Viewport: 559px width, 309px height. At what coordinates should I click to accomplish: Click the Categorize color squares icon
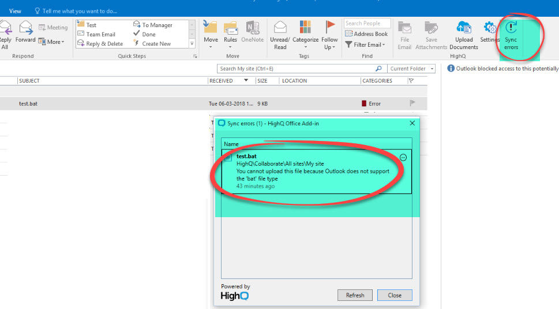pyautogui.click(x=305, y=28)
